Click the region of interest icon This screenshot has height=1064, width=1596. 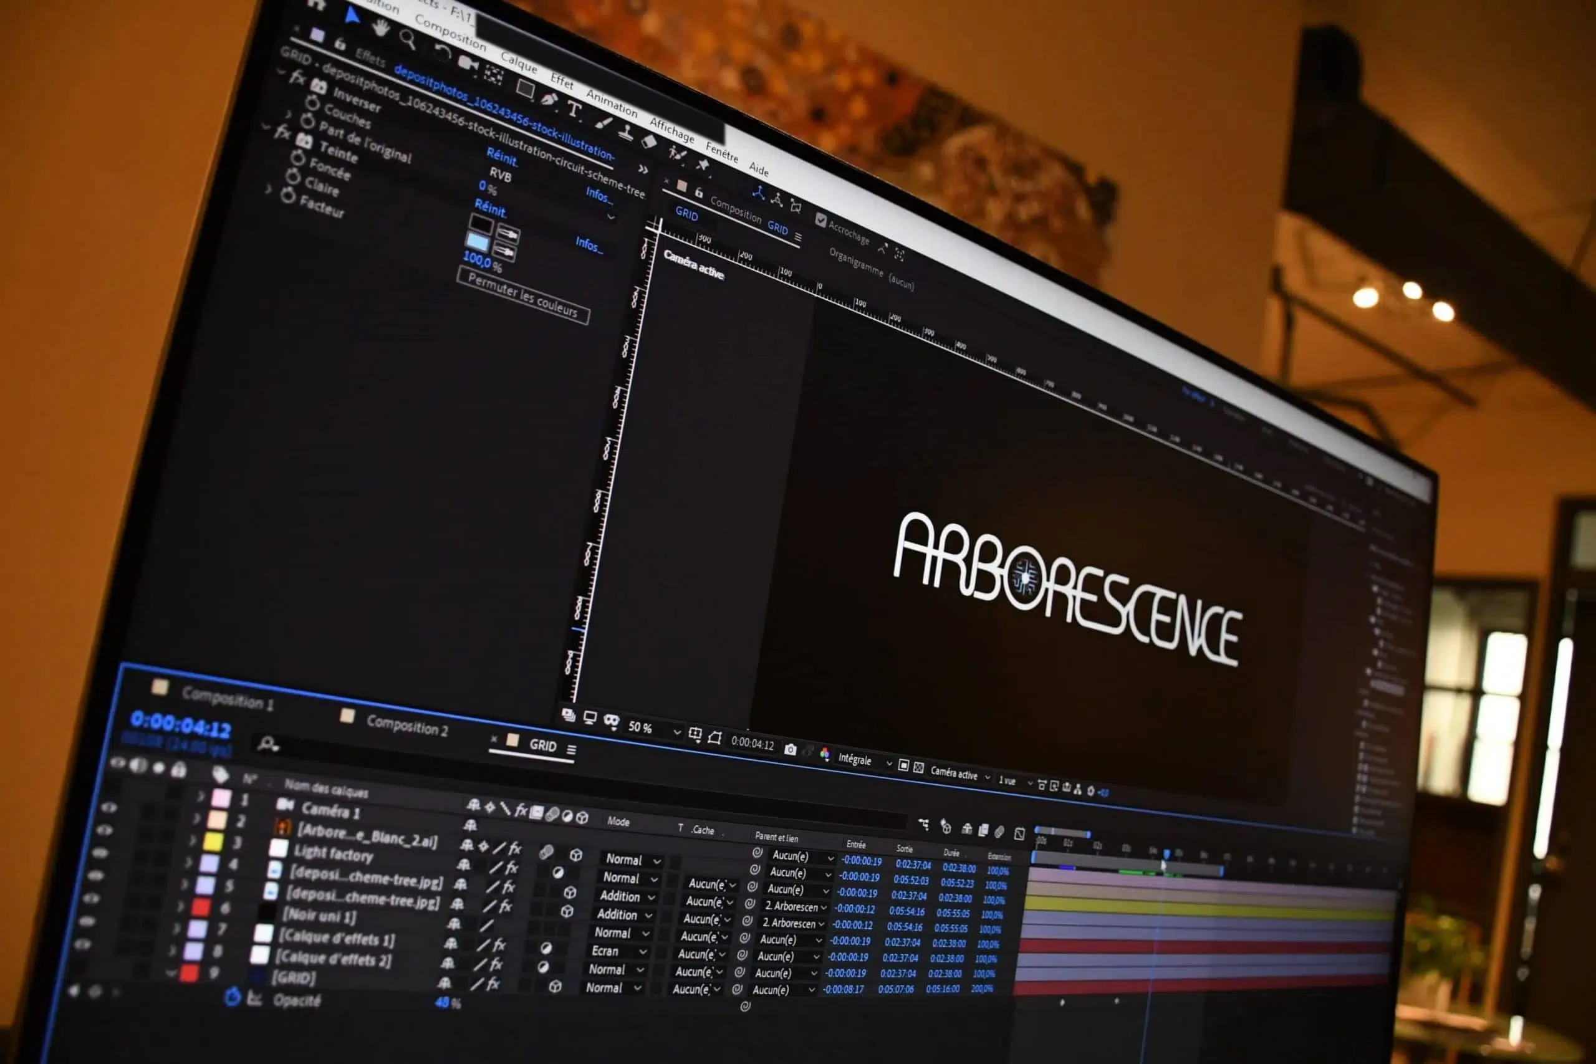coord(903,765)
